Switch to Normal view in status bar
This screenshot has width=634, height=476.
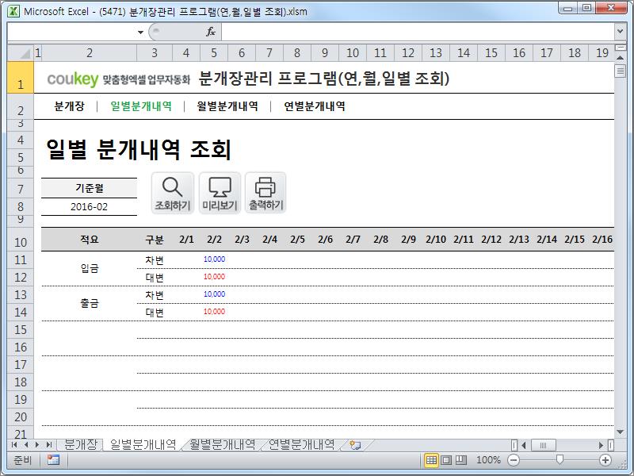431,460
